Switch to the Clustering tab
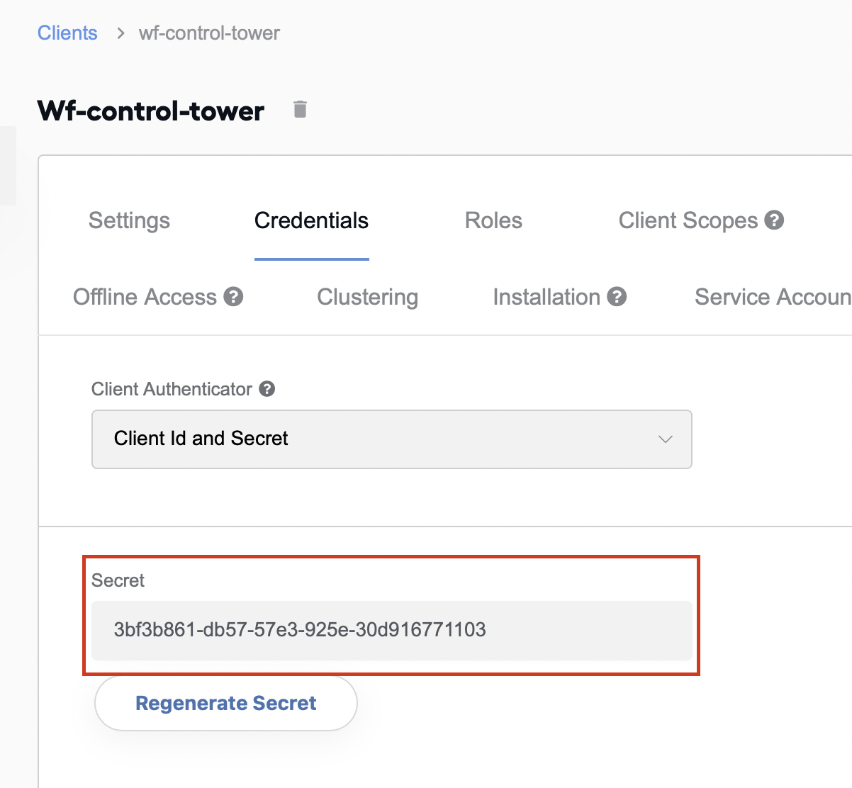Screen dimensions: 852x788 367,297
